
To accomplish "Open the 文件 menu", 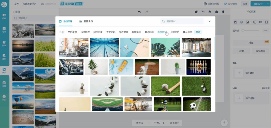I will click(16, 4).
